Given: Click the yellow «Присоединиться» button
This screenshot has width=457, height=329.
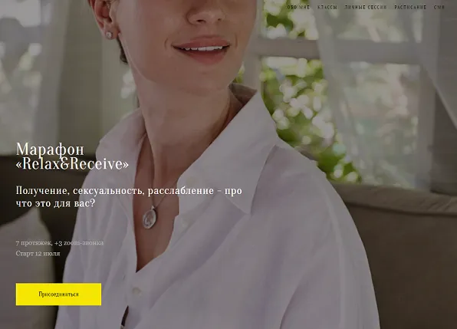Looking at the screenshot, I should [x=58, y=294].
